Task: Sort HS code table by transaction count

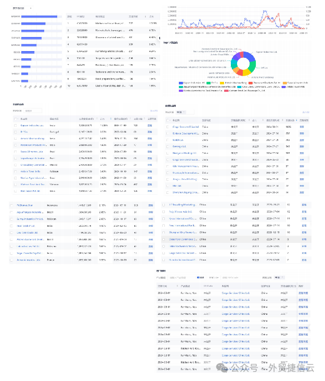Action: (x=146, y=17)
